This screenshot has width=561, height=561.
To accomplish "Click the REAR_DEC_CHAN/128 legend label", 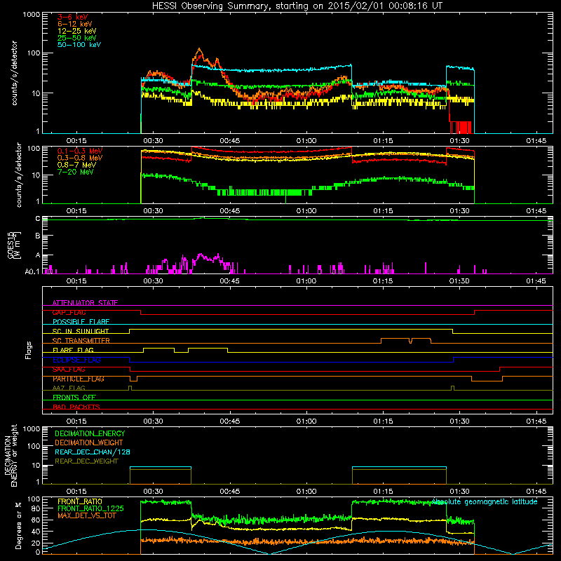I will [93, 452].
